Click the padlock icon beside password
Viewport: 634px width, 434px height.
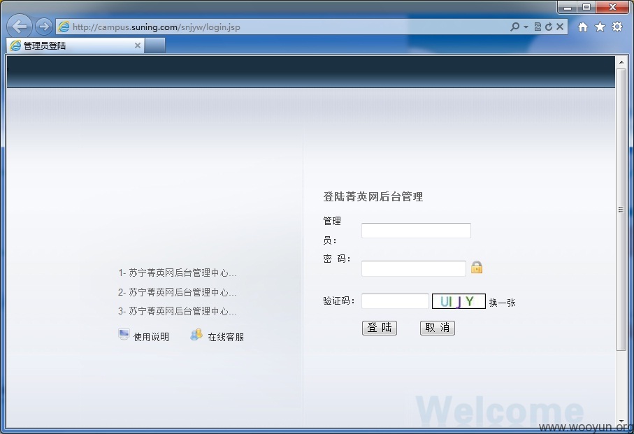tap(477, 267)
